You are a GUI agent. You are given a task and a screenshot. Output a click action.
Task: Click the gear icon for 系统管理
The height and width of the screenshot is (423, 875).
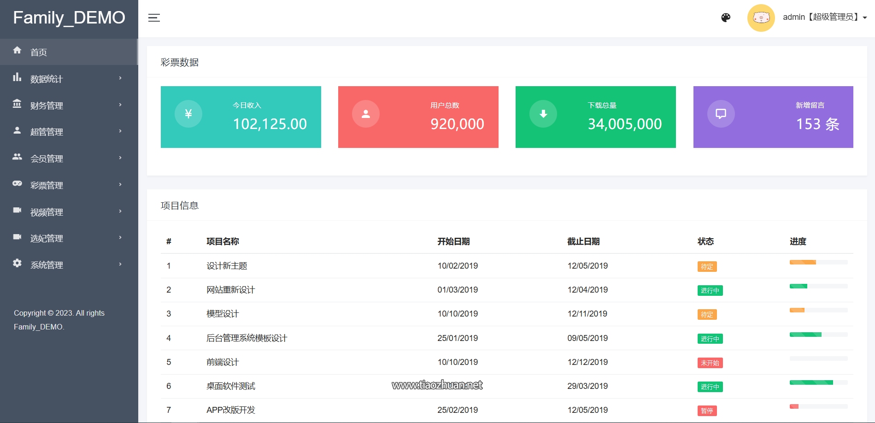[x=17, y=263]
